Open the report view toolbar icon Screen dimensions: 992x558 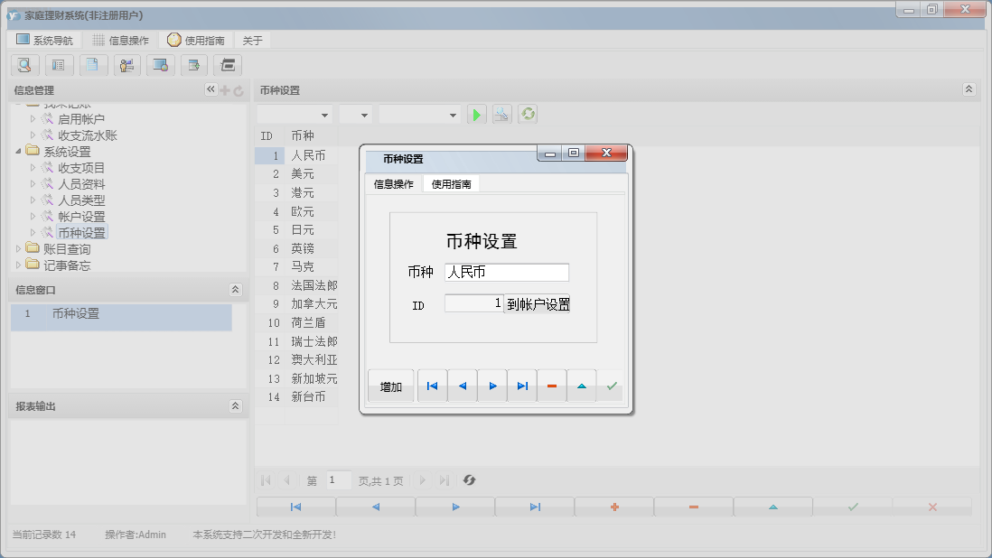click(59, 65)
